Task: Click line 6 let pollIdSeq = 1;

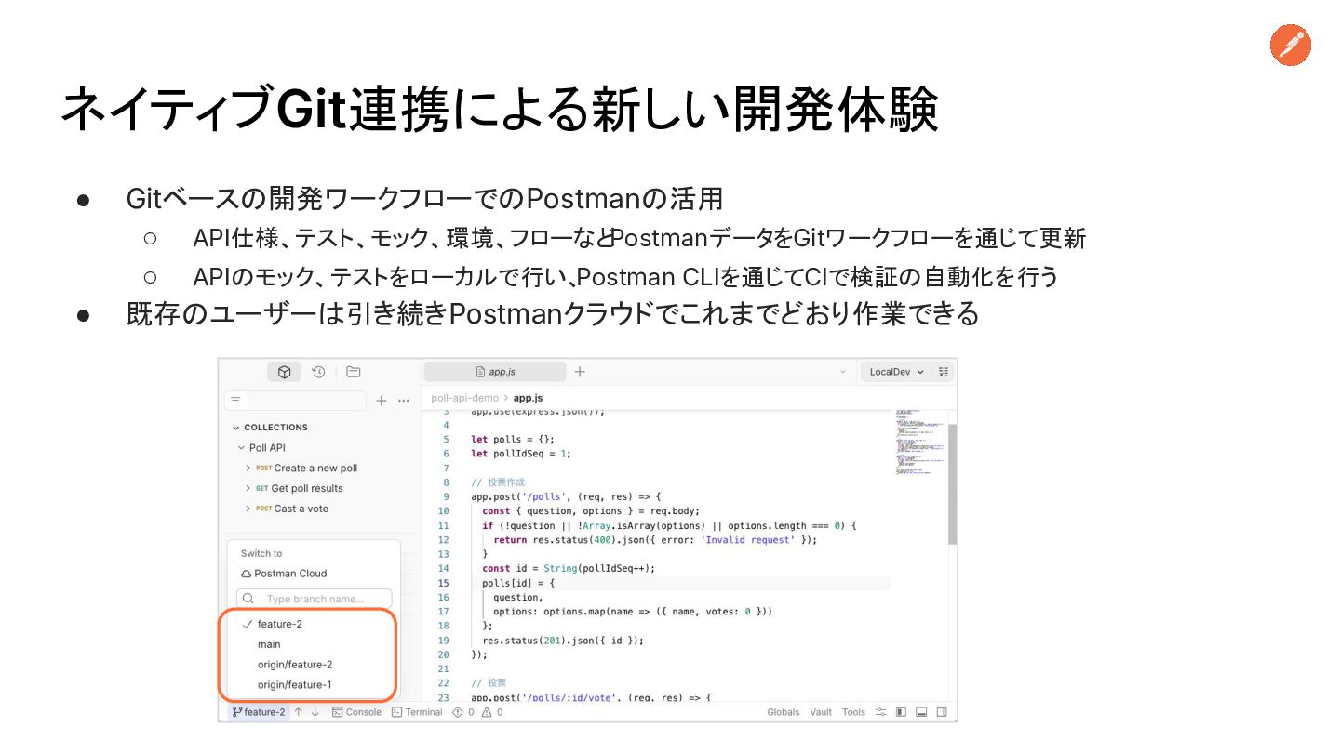Action: click(521, 454)
